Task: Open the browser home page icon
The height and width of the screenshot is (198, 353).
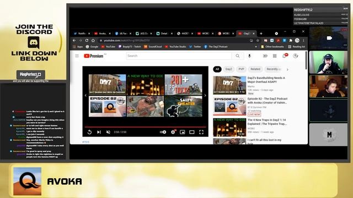Action: 93,40
